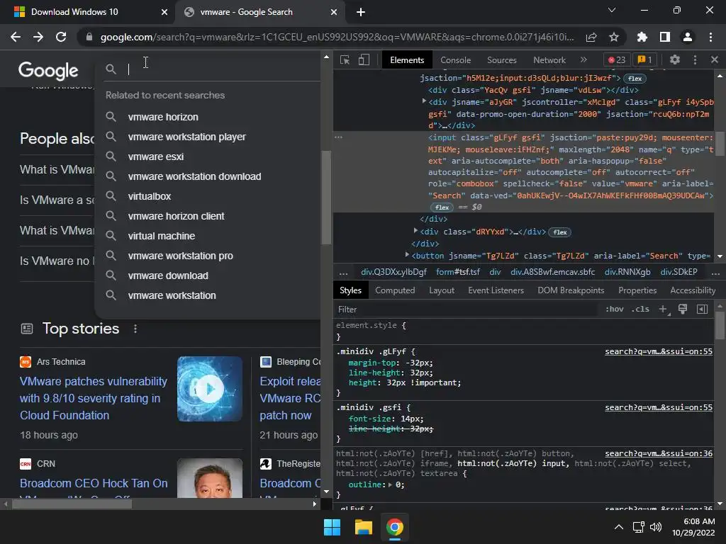Switch to the Network tab

pyautogui.click(x=549, y=60)
